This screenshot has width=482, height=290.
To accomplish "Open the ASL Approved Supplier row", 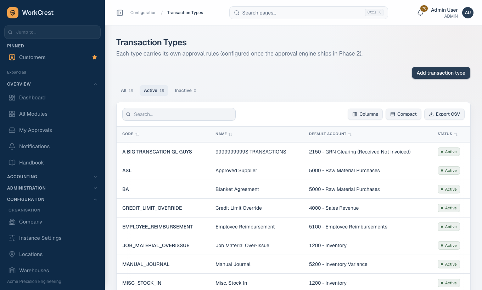I will click(293, 170).
